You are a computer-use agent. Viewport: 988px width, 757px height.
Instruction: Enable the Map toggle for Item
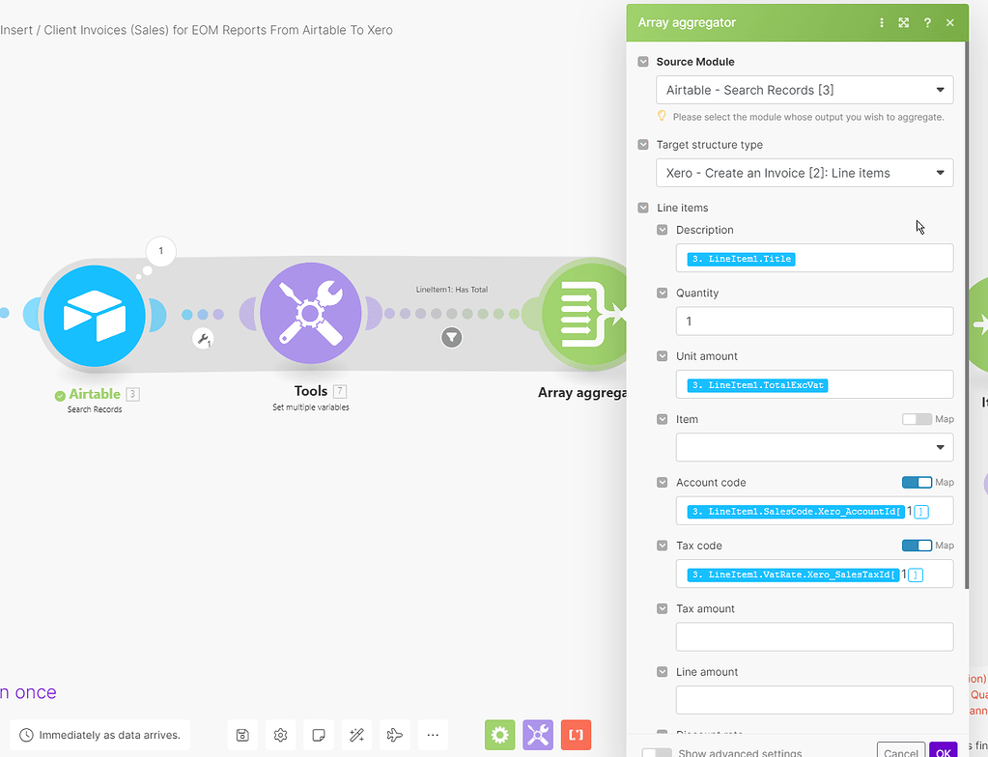tap(917, 419)
